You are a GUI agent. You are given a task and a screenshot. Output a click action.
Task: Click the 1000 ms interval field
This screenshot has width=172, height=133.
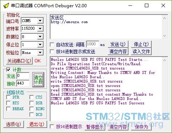93,44
